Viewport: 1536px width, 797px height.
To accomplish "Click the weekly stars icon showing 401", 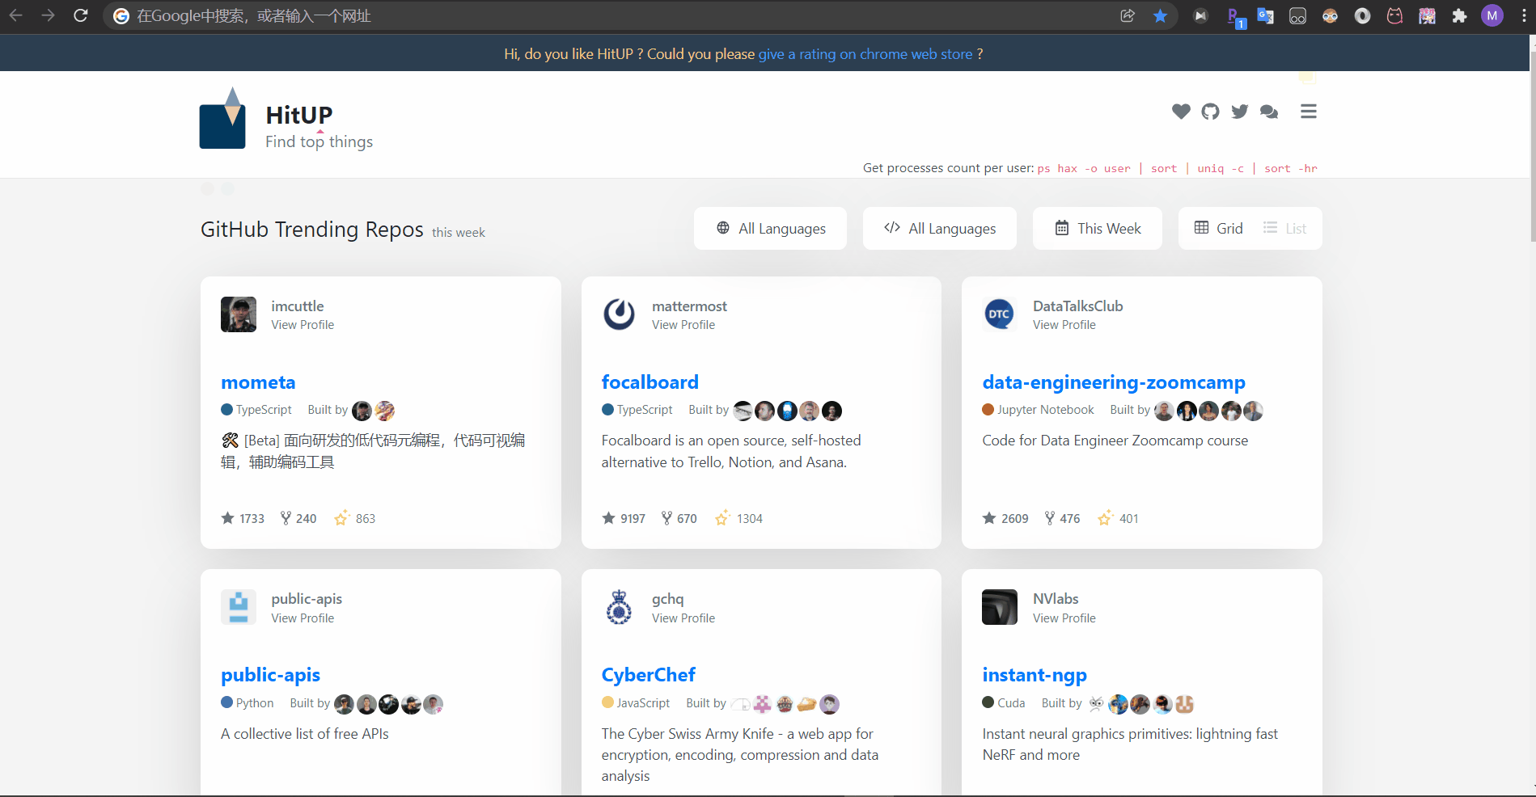I will tap(1105, 517).
